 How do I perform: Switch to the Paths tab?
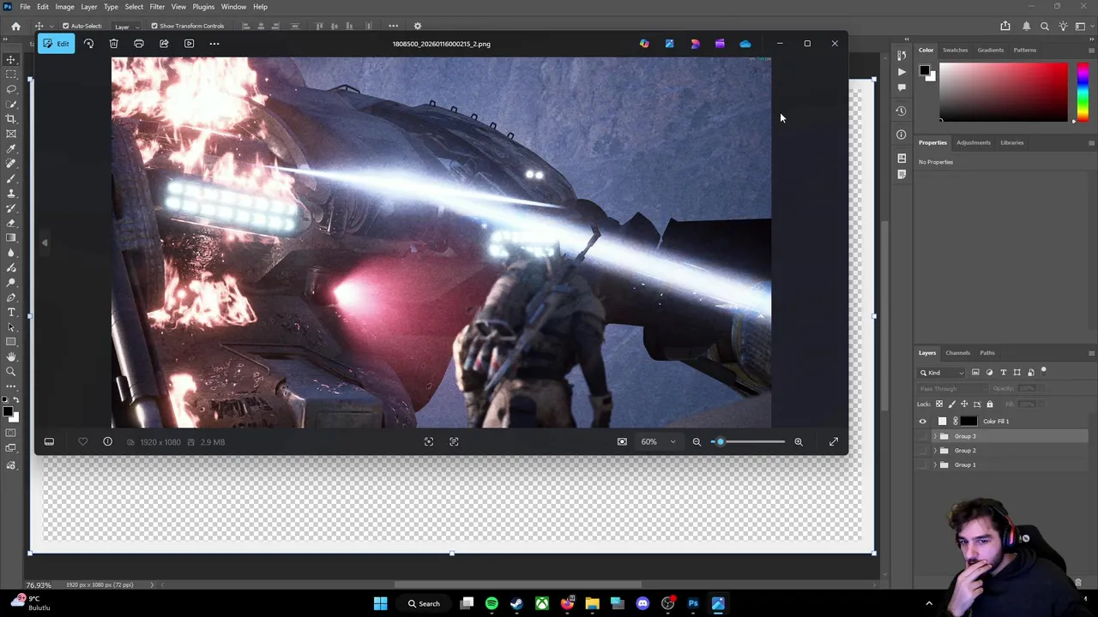(x=987, y=353)
